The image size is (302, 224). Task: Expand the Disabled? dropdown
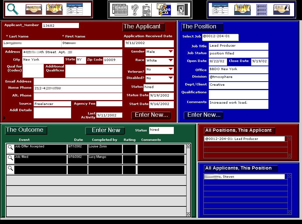[171, 78]
